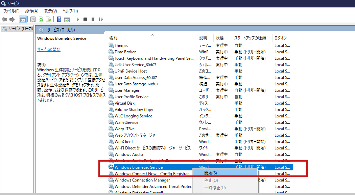Viewport: 355px width, 195px height.
Task: Click the gear icon beside UPnP Device Host
Action: coord(111,71)
